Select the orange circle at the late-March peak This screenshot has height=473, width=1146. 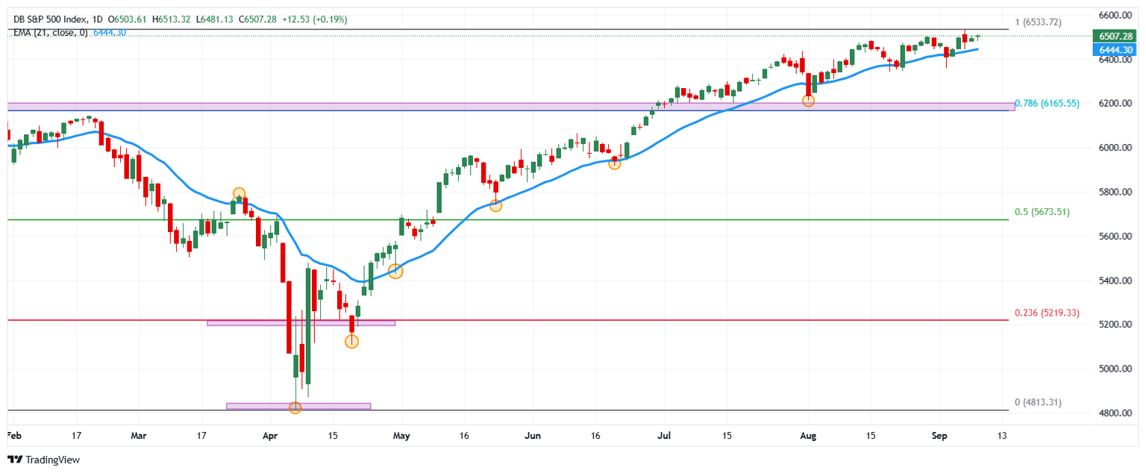click(239, 193)
